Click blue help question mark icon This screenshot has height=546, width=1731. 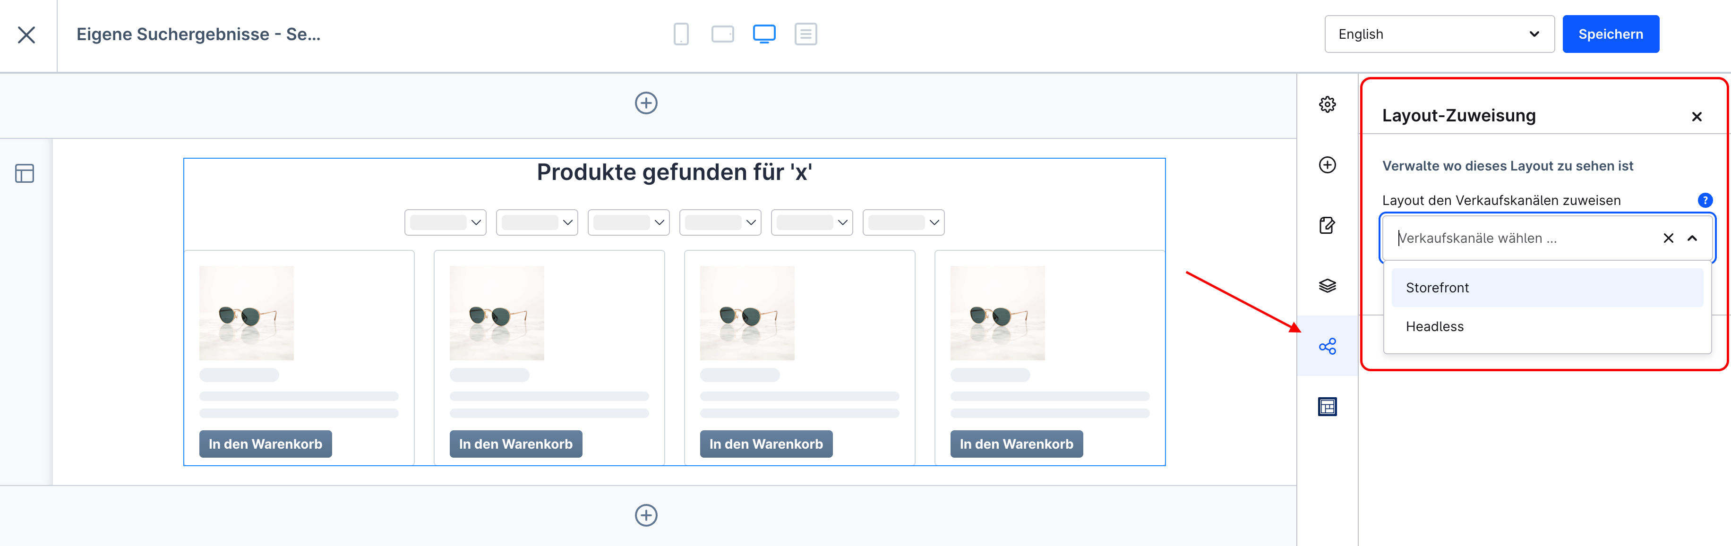click(1705, 200)
